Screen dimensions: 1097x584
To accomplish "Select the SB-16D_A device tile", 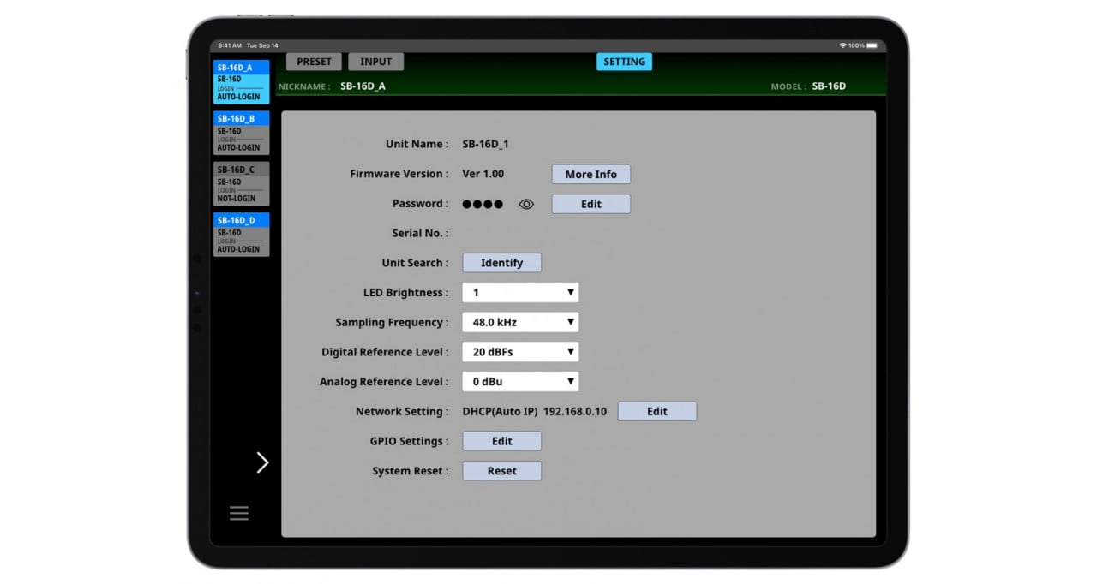I will [241, 81].
